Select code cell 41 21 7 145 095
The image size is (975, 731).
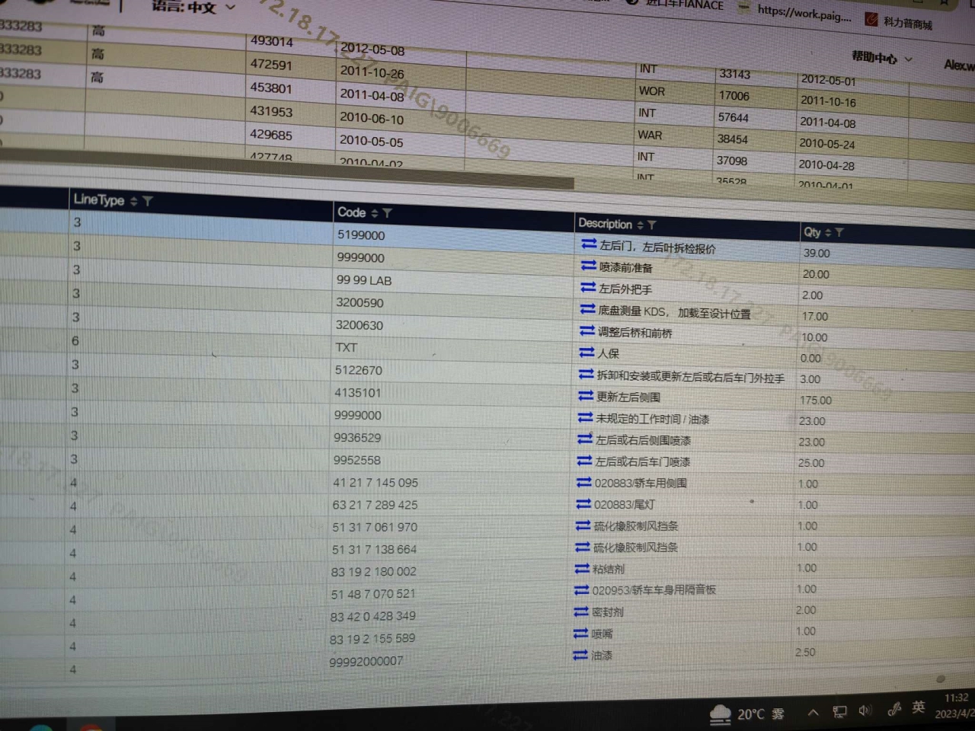click(376, 482)
